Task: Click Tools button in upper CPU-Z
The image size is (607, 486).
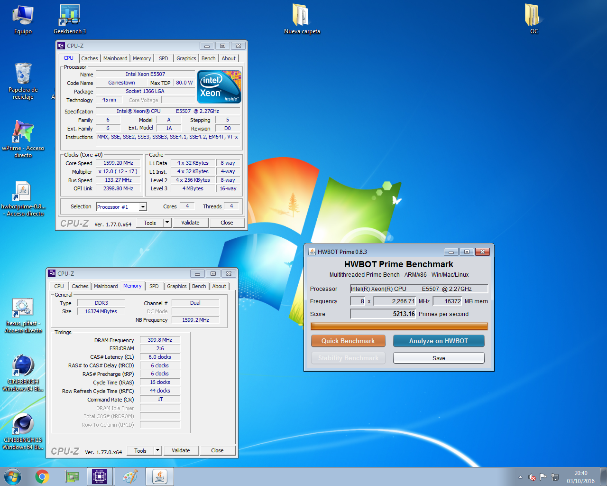Action: point(150,223)
